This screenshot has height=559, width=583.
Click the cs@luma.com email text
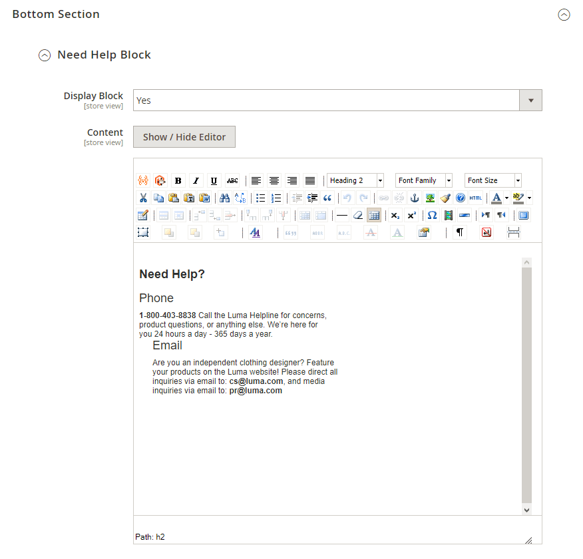(256, 381)
